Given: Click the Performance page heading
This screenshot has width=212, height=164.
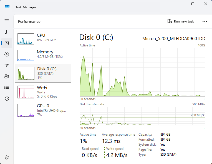Looking at the screenshot, I should (29, 21).
